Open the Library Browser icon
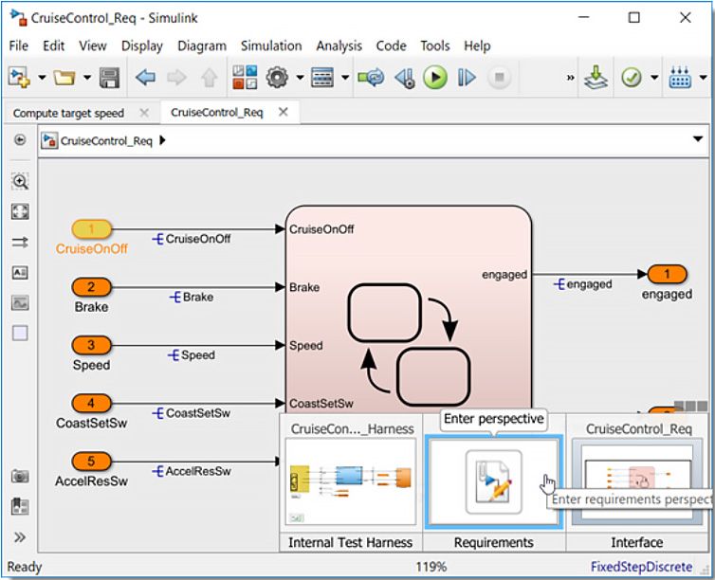 point(244,78)
